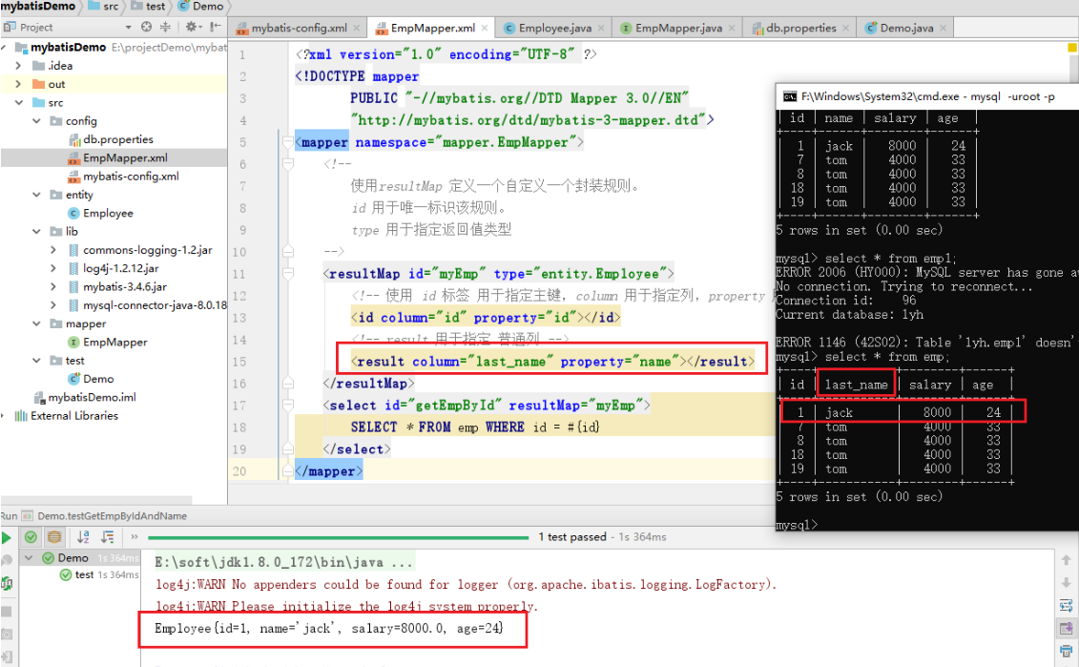Sort test results by duration

coord(108,537)
